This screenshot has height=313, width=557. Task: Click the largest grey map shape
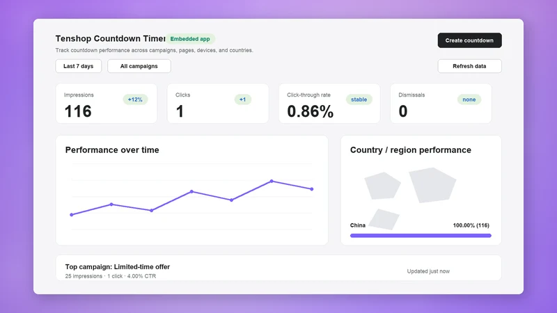(432, 185)
